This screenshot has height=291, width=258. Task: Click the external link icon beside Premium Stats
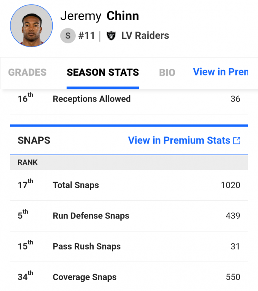[x=237, y=140]
